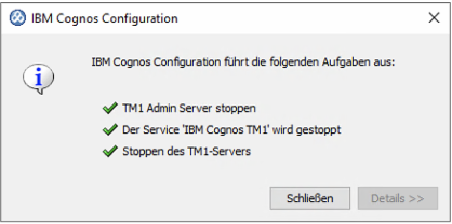Click blank area left of Schließen button
The width and height of the screenshot is (452, 224).
162,198
